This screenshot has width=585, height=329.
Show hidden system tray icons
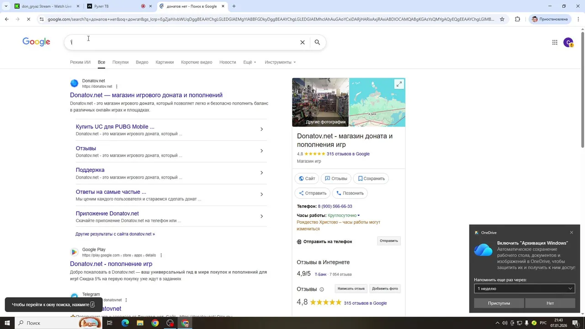pyautogui.click(x=497, y=323)
